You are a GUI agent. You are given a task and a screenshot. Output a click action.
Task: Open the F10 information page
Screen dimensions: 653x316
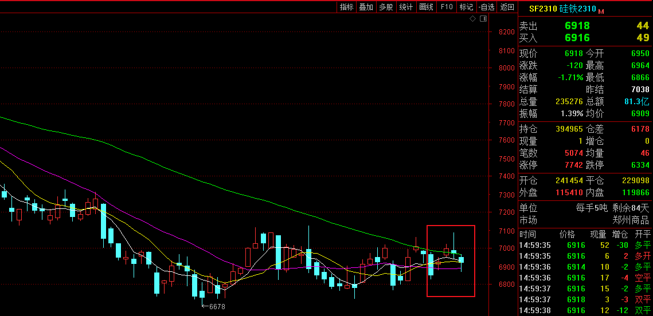tap(447, 7)
